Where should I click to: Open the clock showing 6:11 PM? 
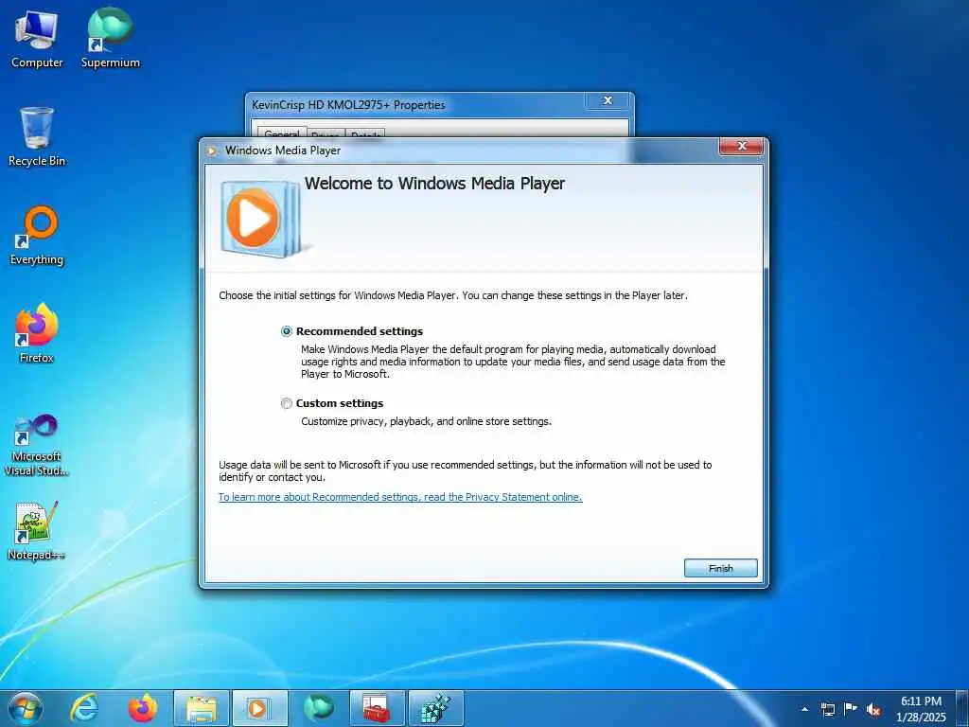(x=921, y=709)
